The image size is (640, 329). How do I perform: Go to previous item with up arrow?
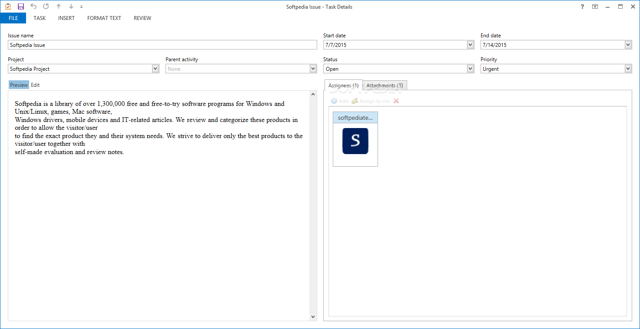click(x=59, y=7)
